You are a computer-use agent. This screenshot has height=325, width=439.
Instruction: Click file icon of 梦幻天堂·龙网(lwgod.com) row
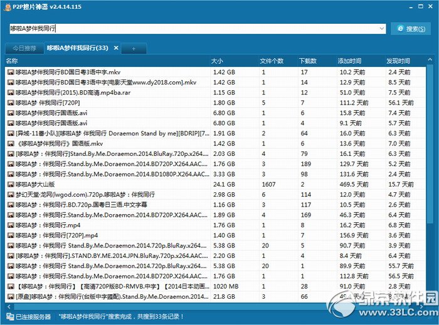pos(11,195)
